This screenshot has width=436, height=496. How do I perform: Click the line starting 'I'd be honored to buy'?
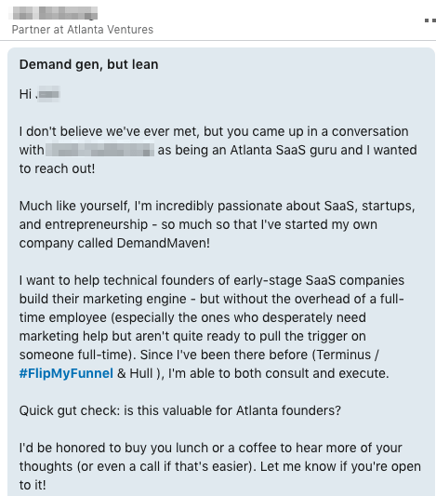(211, 448)
